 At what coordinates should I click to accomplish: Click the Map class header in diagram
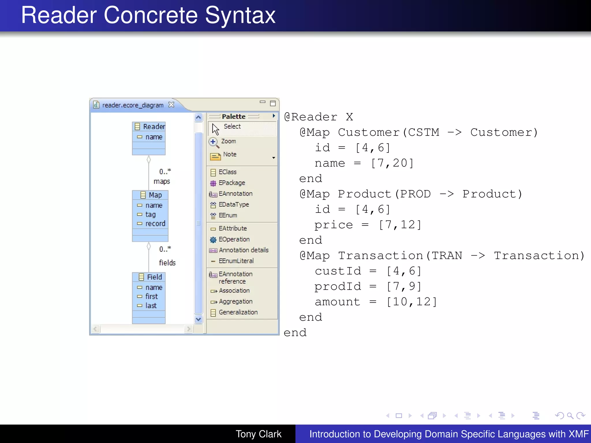[x=150, y=195]
